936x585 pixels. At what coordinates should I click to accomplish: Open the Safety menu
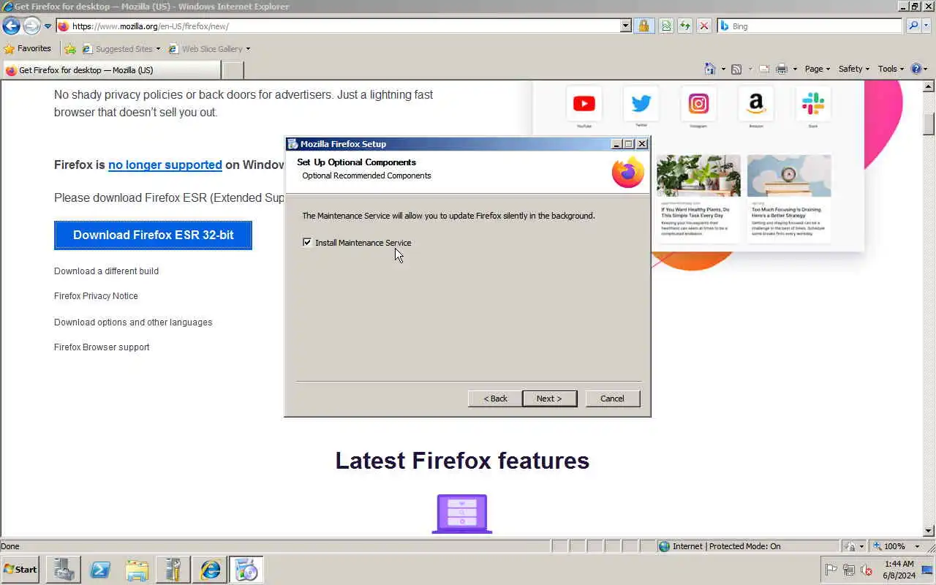pyautogui.click(x=854, y=69)
